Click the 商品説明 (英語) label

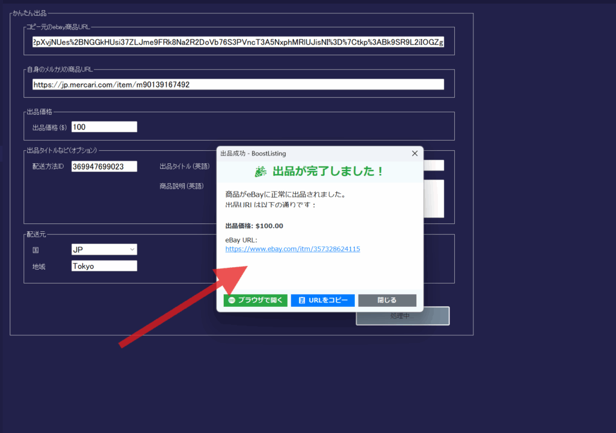(181, 186)
